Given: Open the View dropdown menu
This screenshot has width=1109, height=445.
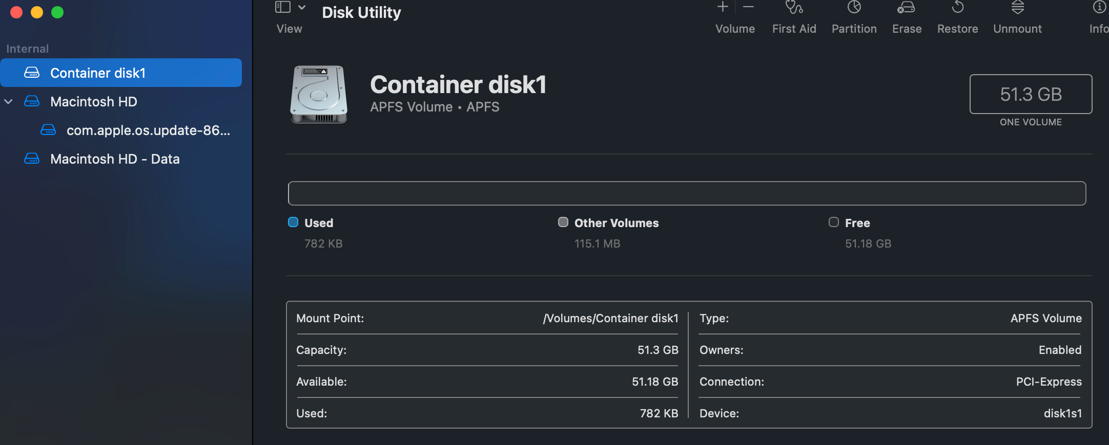Looking at the screenshot, I should [302, 8].
